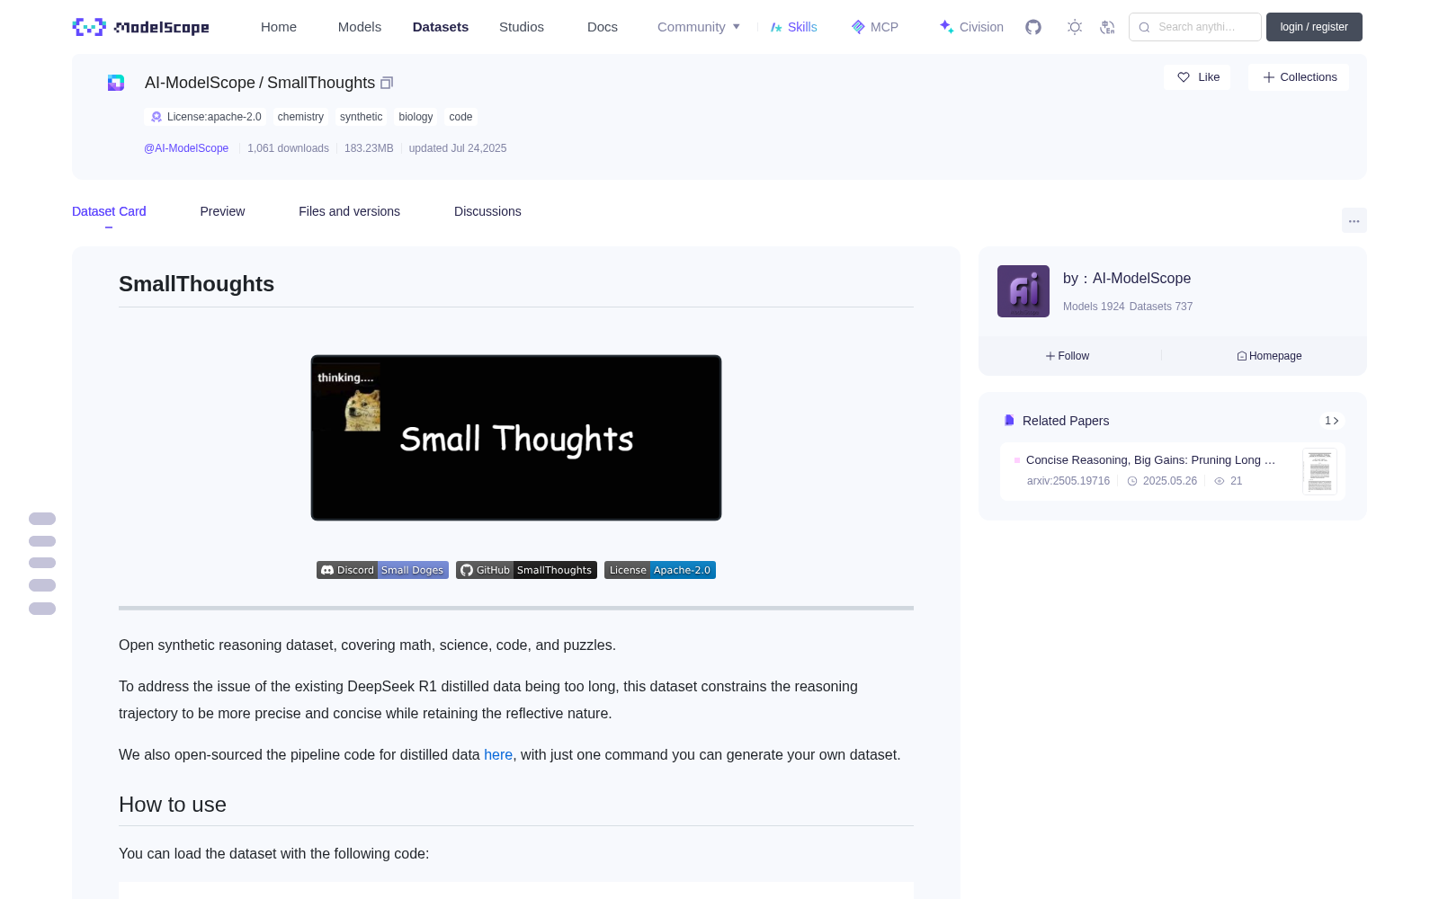Click the AI-ModelScope namespace in title

[200, 83]
